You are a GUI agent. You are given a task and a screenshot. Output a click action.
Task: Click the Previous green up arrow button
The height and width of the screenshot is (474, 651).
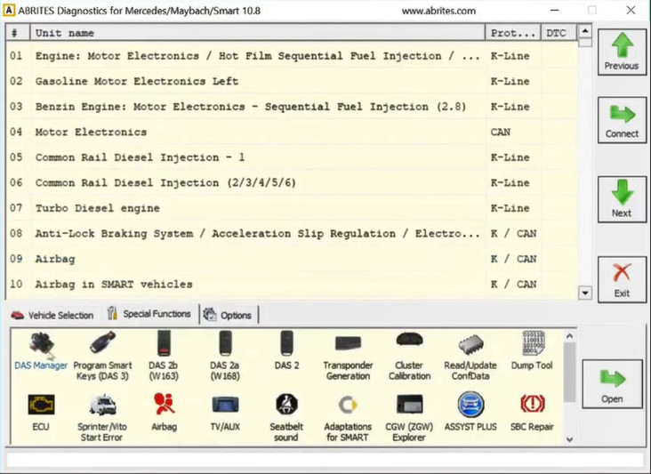pos(622,52)
